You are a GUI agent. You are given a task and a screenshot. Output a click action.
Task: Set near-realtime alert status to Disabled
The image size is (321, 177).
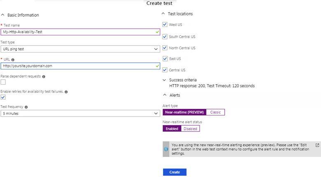pos(190,129)
